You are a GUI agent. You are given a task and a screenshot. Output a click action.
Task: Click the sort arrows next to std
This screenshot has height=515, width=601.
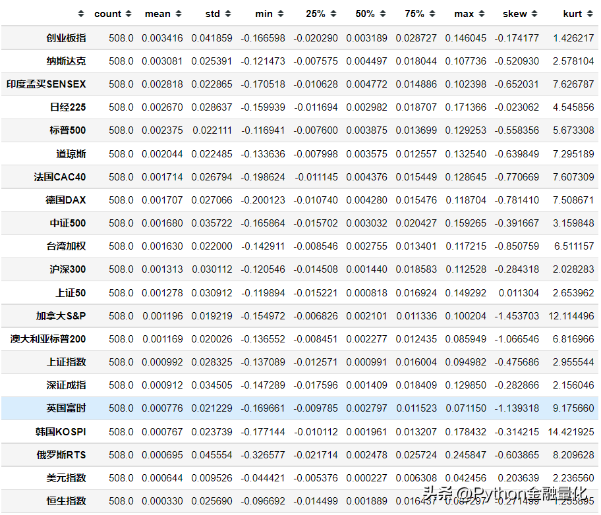tap(228, 14)
